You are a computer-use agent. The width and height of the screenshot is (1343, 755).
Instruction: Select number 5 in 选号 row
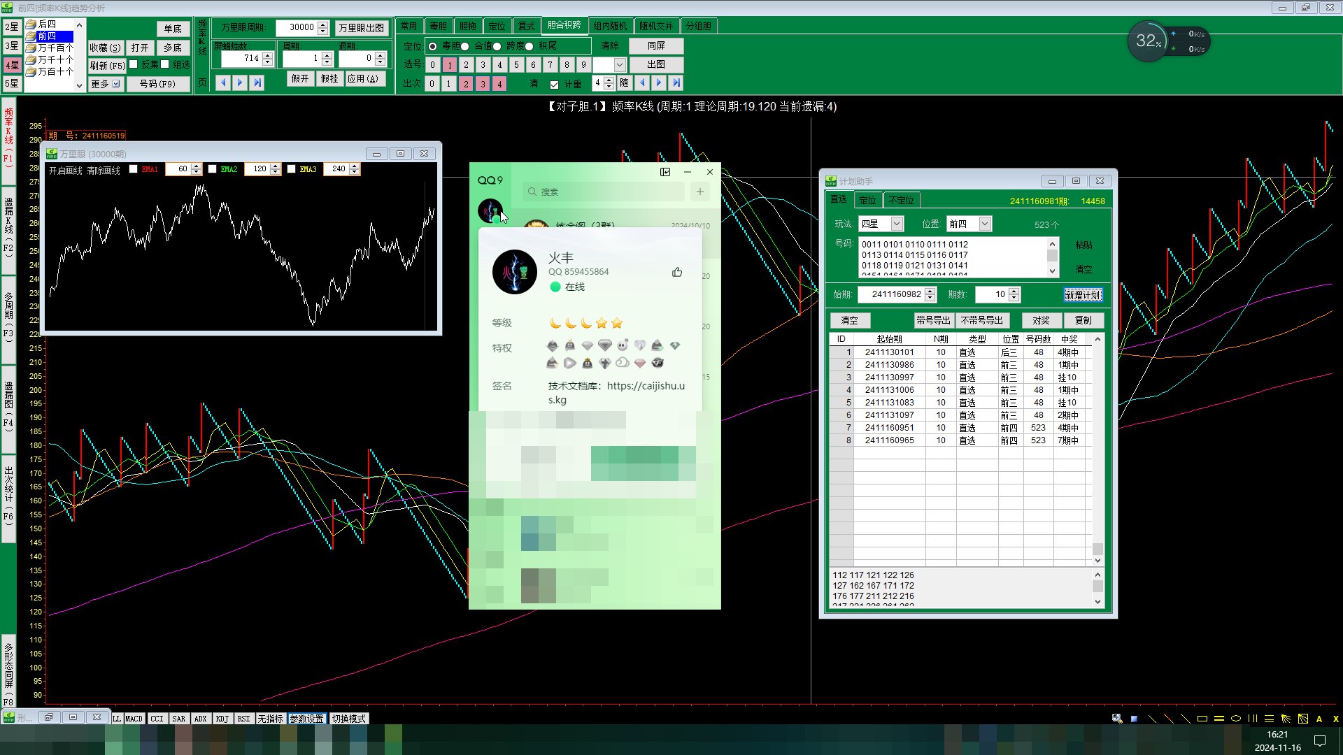coord(516,64)
